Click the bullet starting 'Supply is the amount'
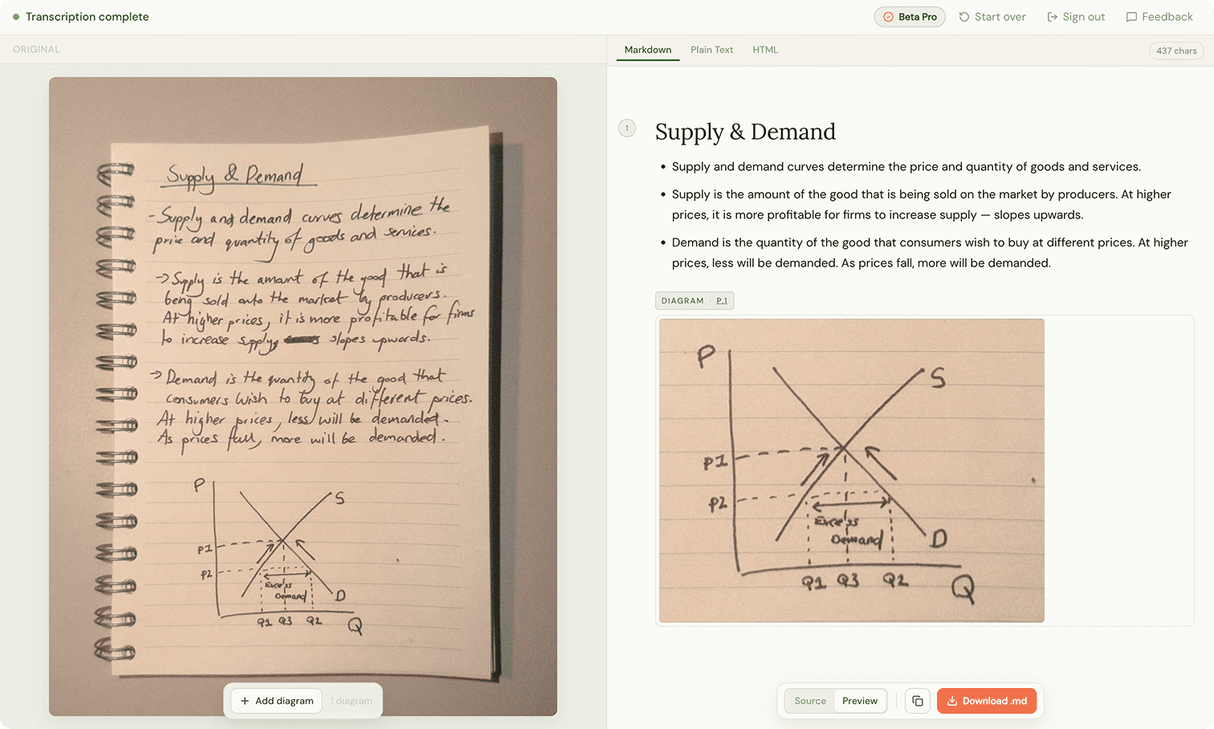The image size is (1214, 729). tap(921, 205)
